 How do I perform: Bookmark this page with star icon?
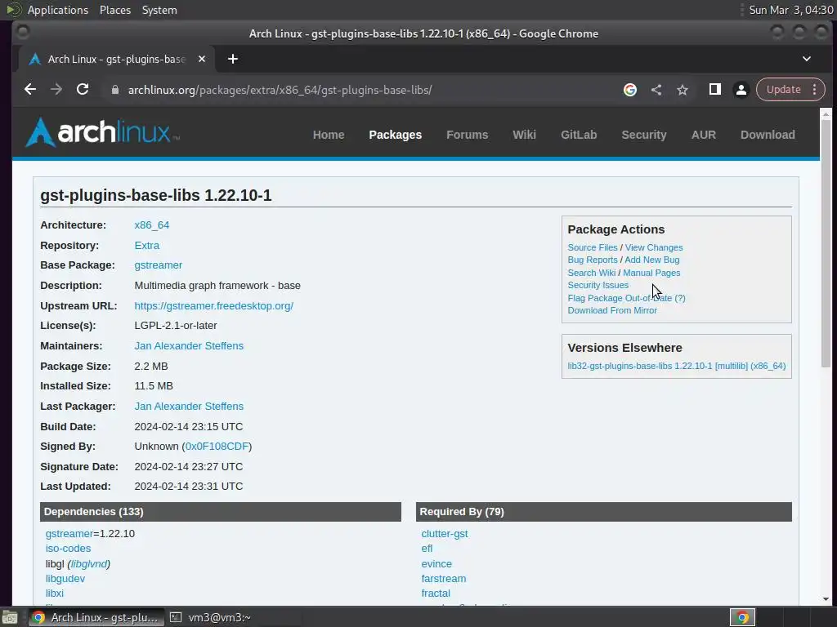[683, 90]
